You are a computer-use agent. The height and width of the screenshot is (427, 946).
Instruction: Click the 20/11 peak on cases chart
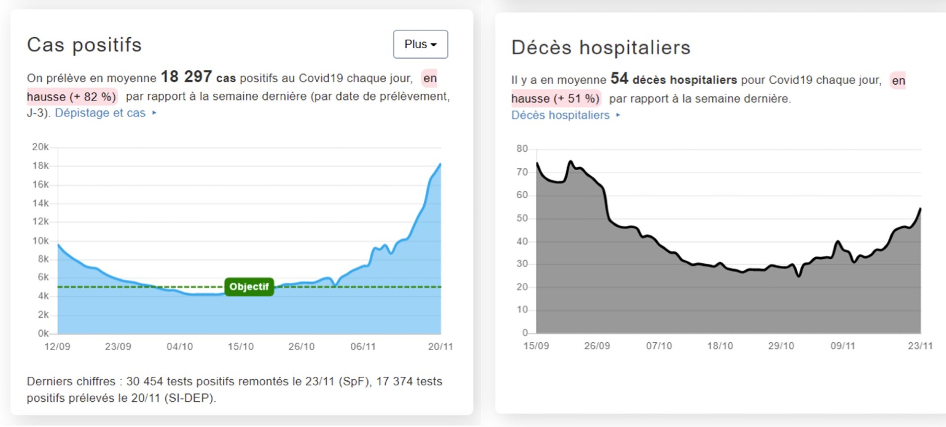tap(440, 164)
